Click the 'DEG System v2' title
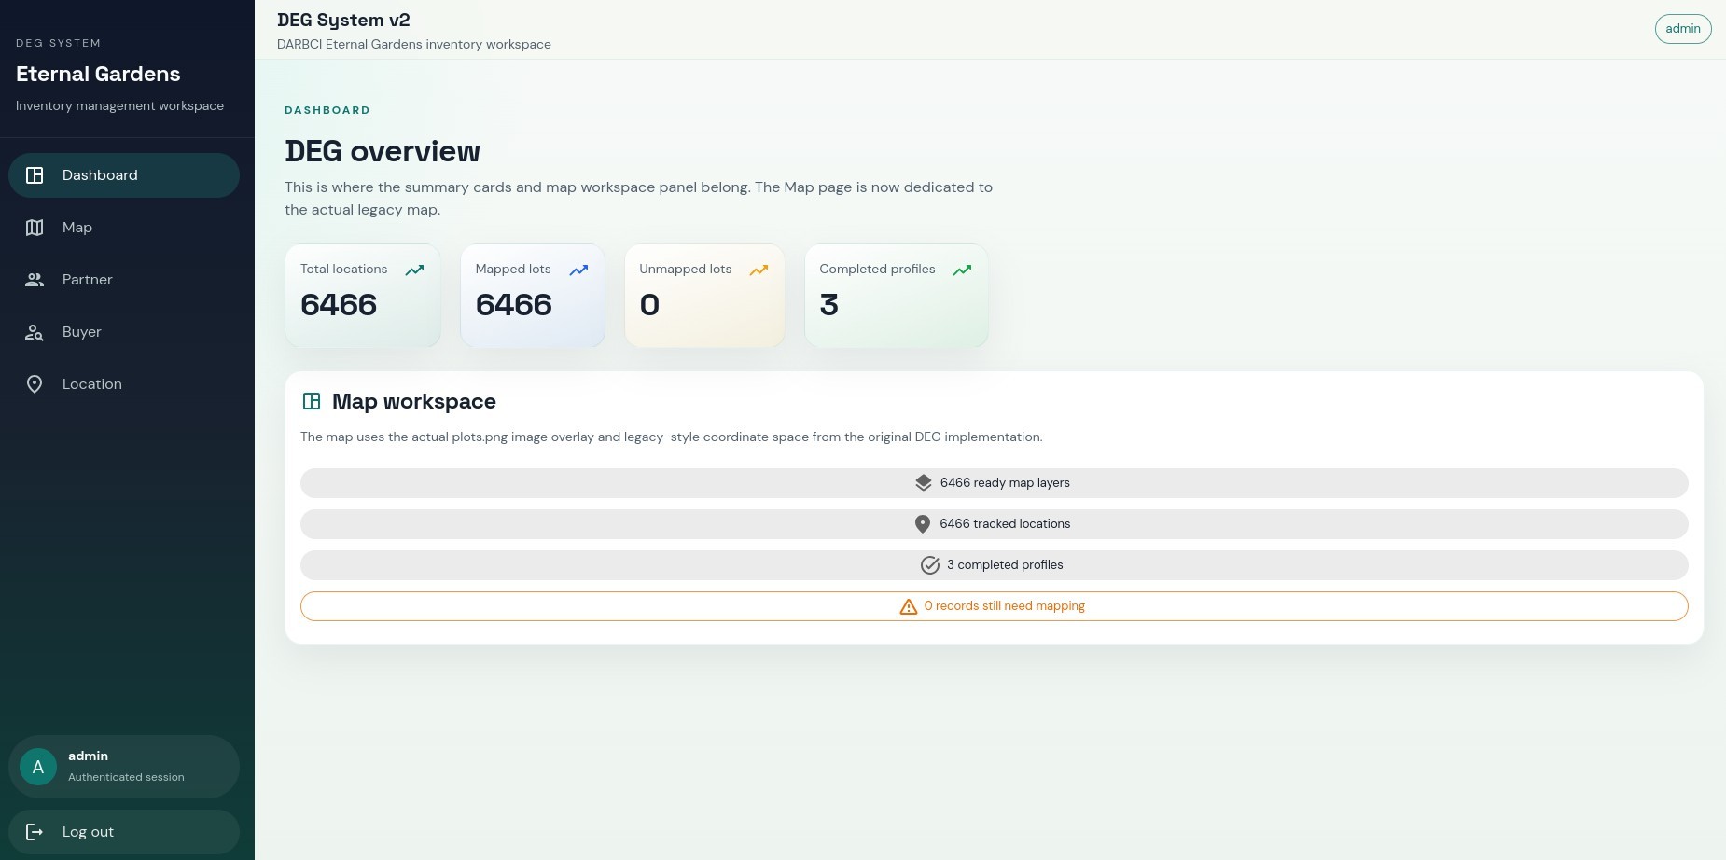Image resolution: width=1726 pixels, height=860 pixels. pos(343,21)
